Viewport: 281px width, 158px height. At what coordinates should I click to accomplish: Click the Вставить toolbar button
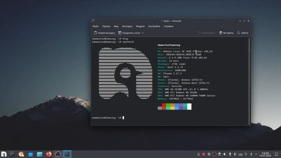tap(227, 33)
